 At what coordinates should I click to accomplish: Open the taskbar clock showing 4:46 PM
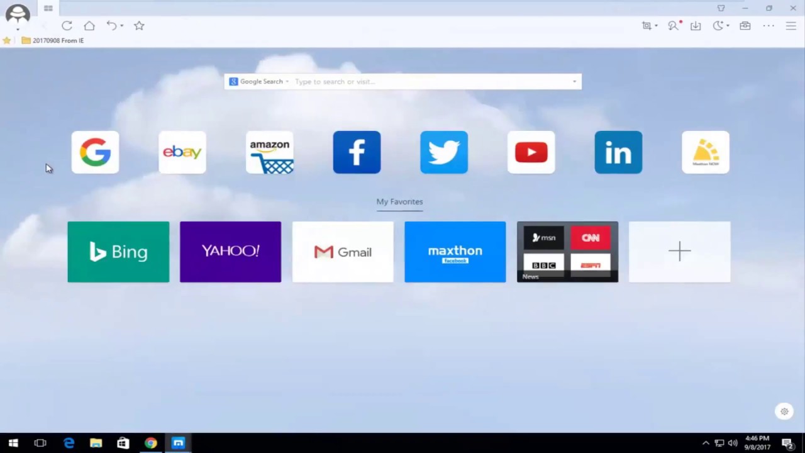[757, 443]
